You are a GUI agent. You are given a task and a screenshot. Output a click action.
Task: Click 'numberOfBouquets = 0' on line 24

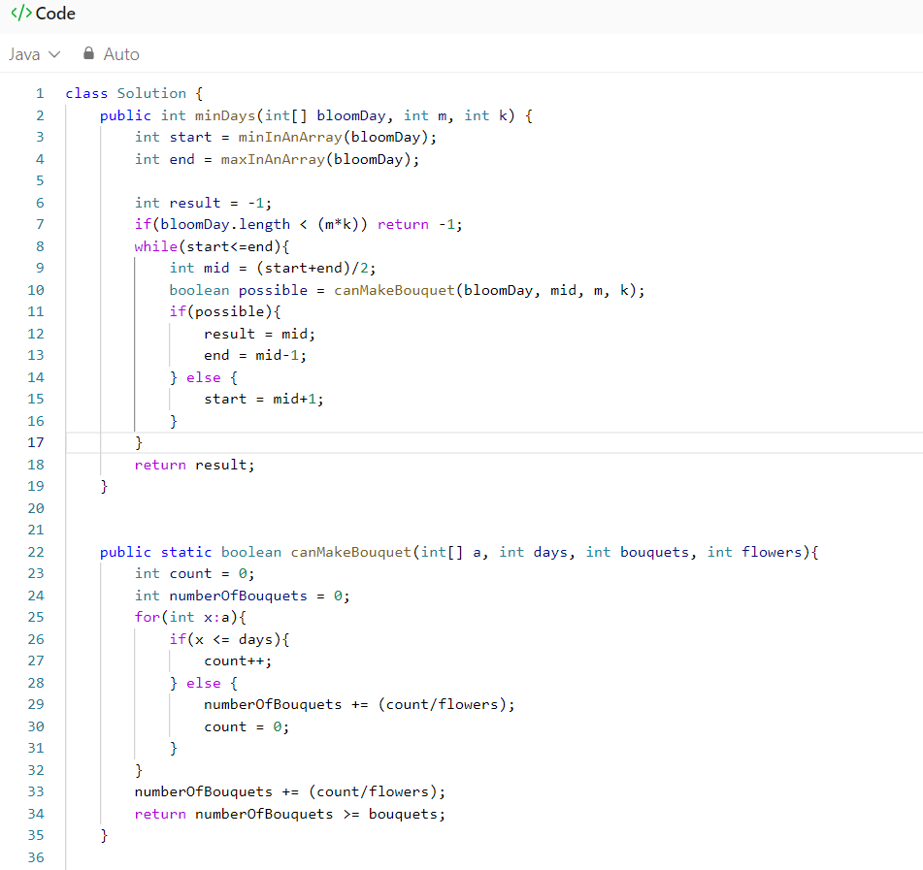pos(255,596)
